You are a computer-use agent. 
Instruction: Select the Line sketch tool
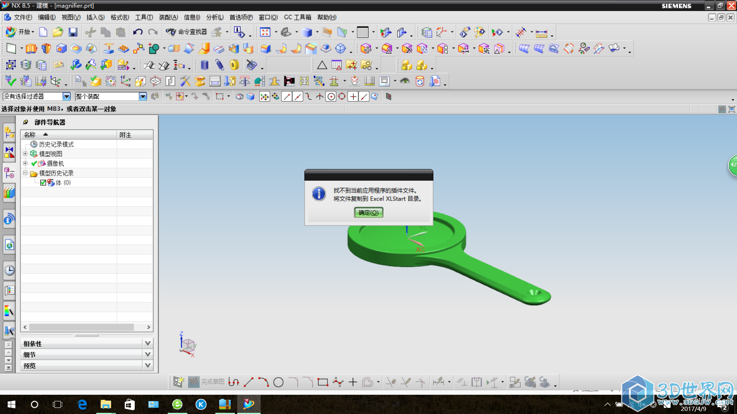pos(249,382)
